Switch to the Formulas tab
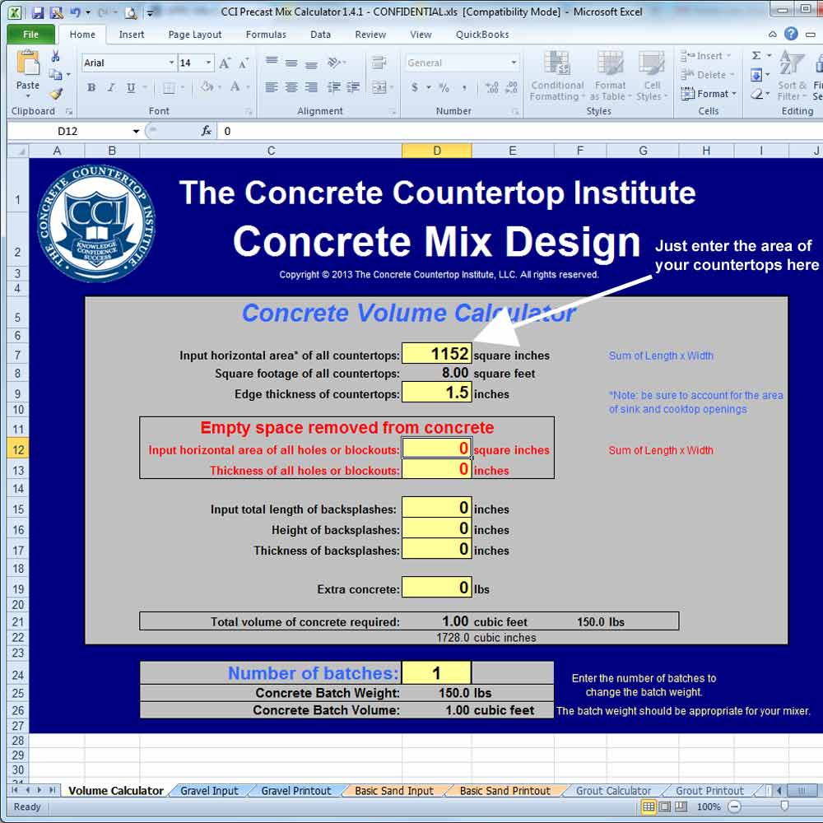This screenshot has width=823, height=823. pos(266,34)
